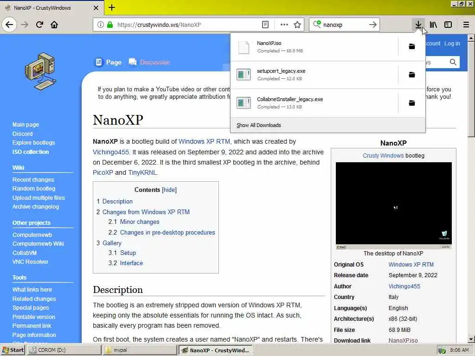
Task: Jump to 2.1 Minor changes section
Action: click(139, 222)
